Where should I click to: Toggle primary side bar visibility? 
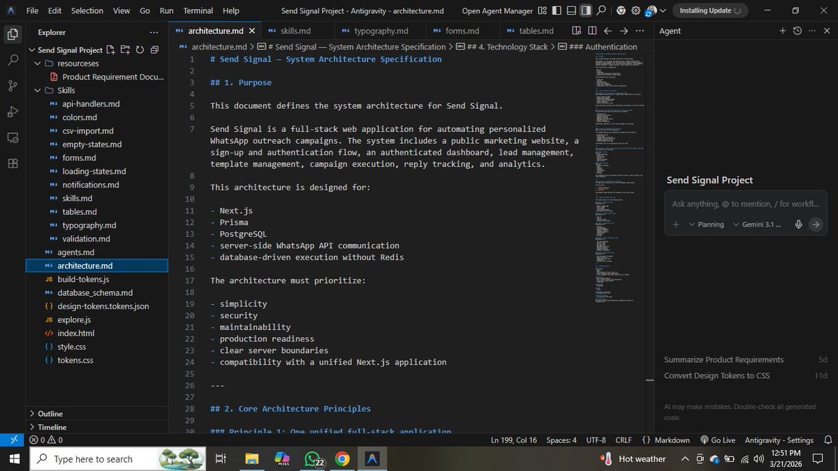[x=557, y=10]
